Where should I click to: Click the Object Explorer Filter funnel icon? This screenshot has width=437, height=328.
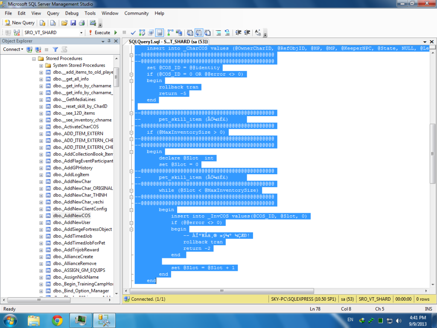click(55, 50)
